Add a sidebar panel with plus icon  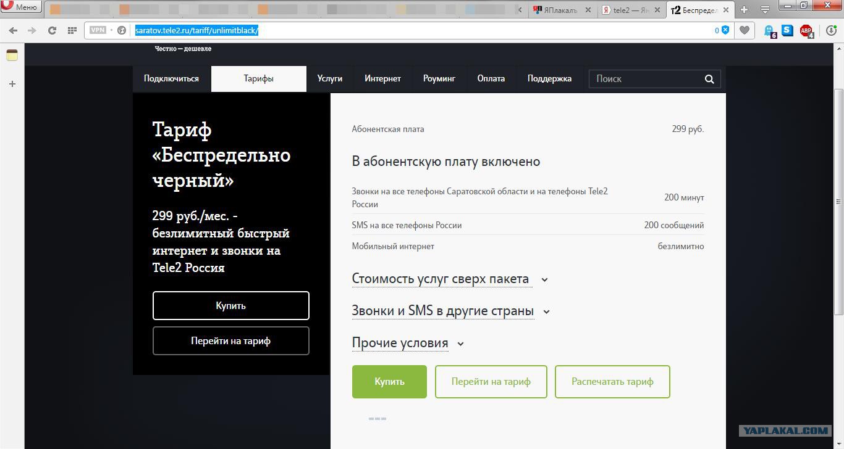point(12,84)
